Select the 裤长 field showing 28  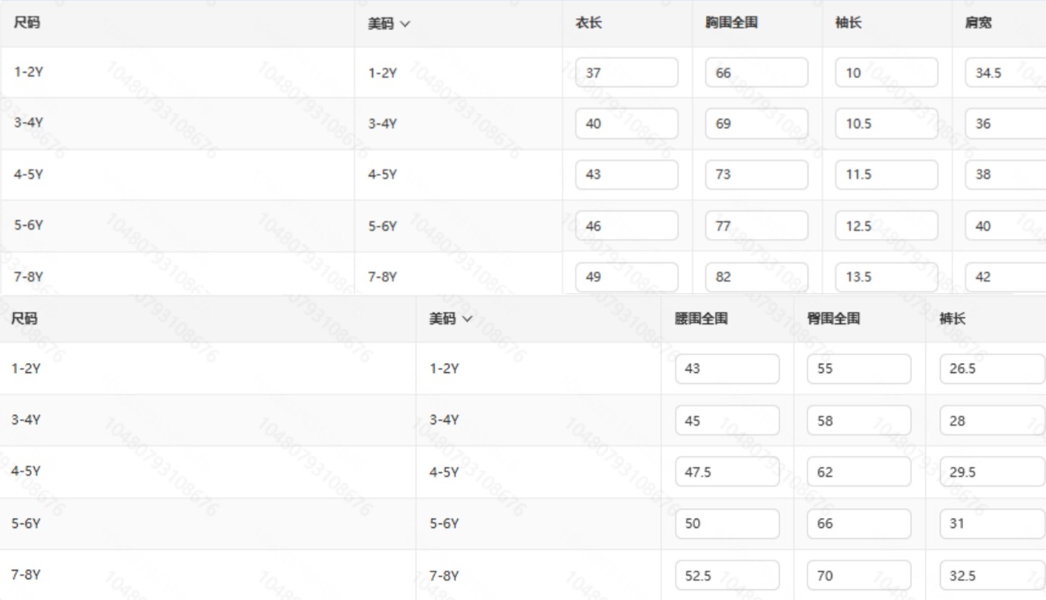pyautogui.click(x=993, y=421)
